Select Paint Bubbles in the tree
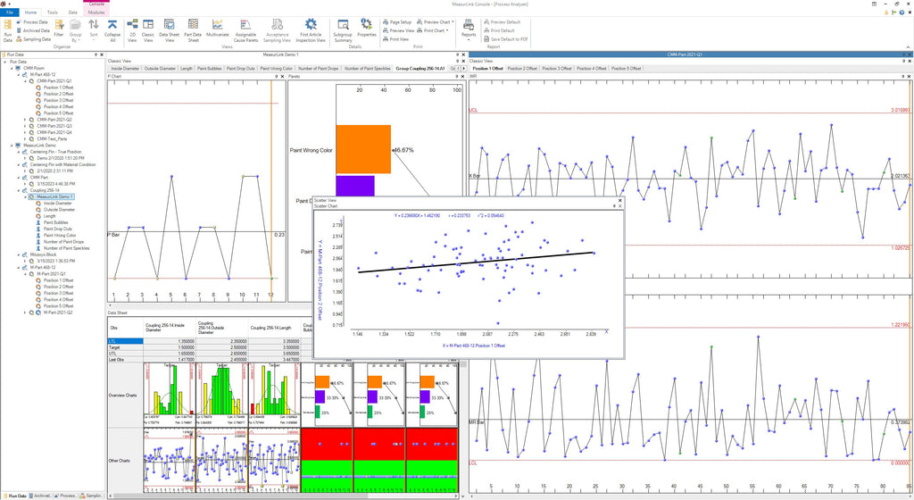The image size is (914, 500). (x=55, y=222)
